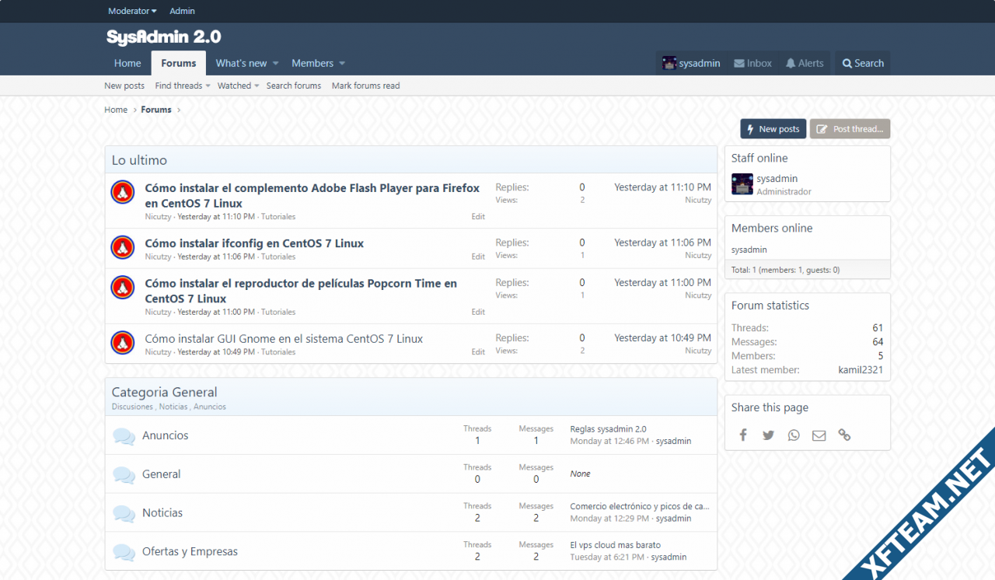The height and width of the screenshot is (580, 995).
Task: Open Nicutzy avatar beside the ifconfig thread
Action: click(x=123, y=247)
